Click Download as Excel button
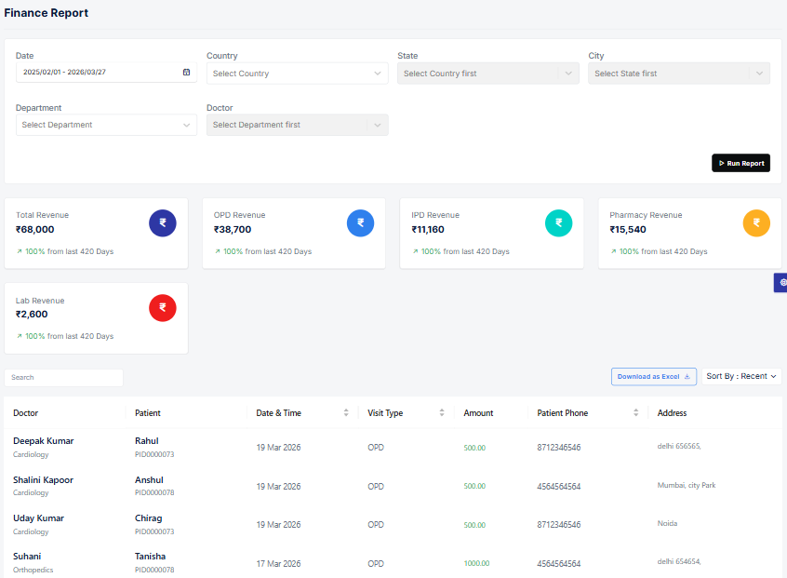 (653, 377)
